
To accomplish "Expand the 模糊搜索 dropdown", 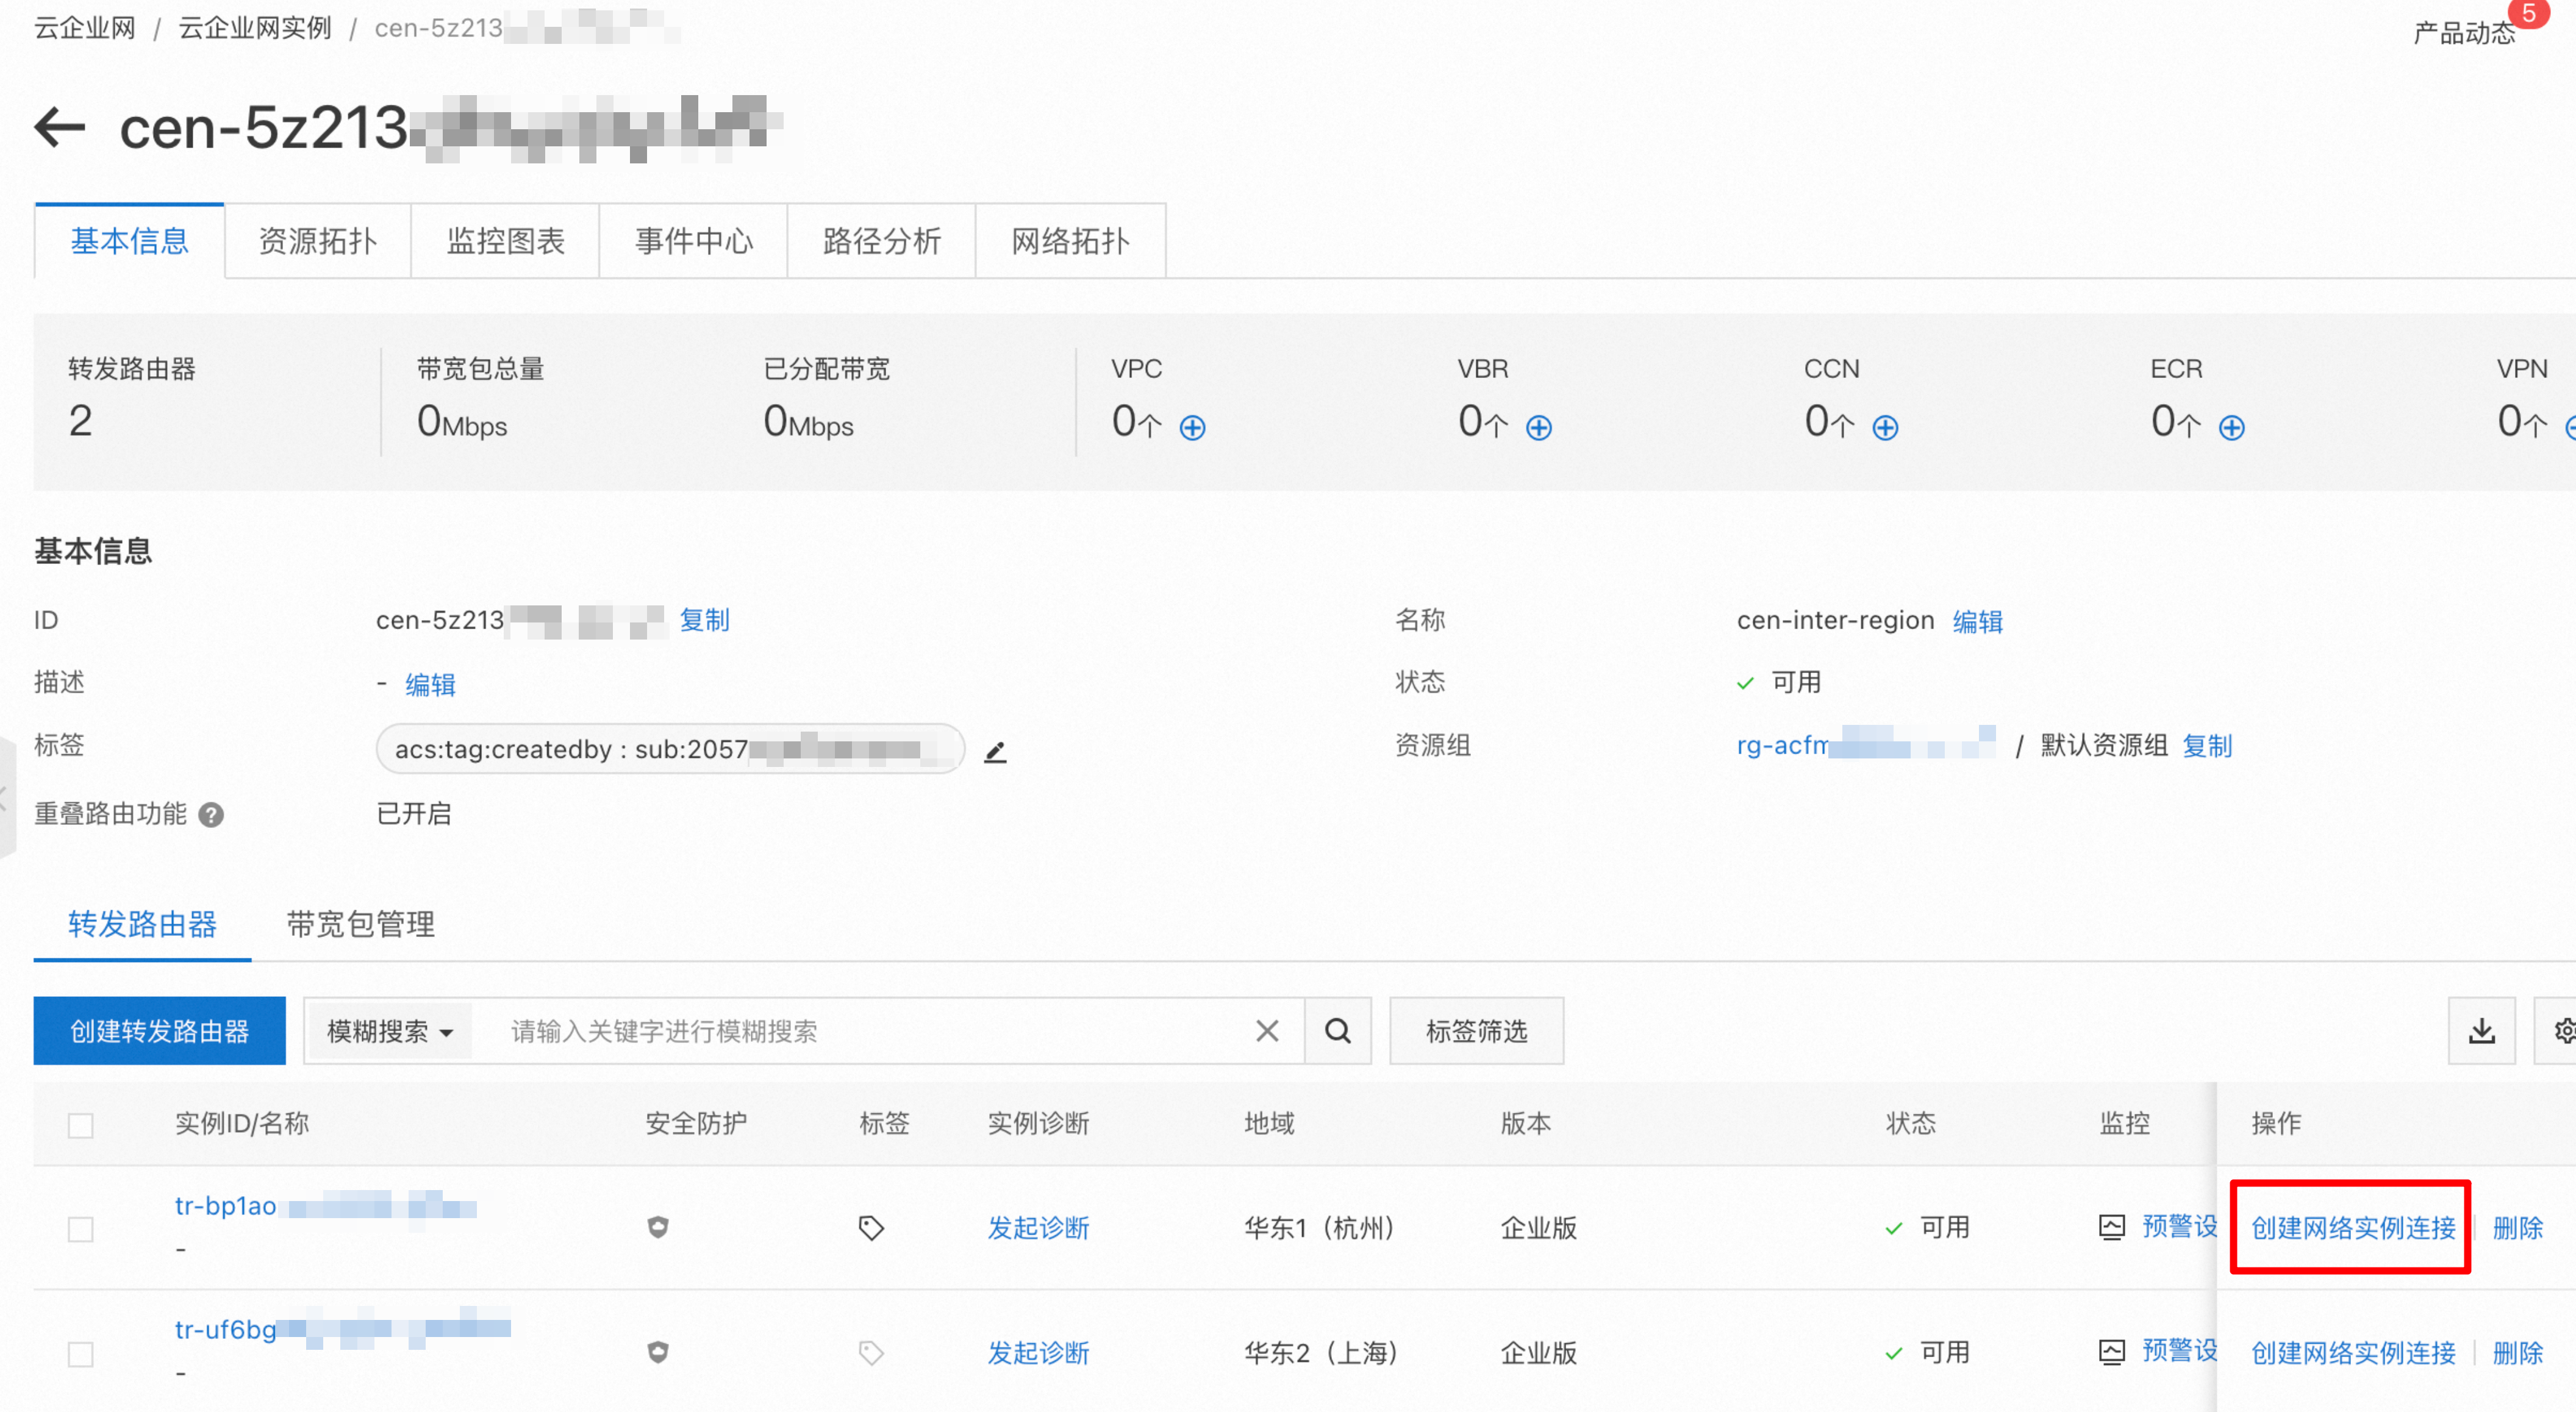I will click(x=390, y=1031).
